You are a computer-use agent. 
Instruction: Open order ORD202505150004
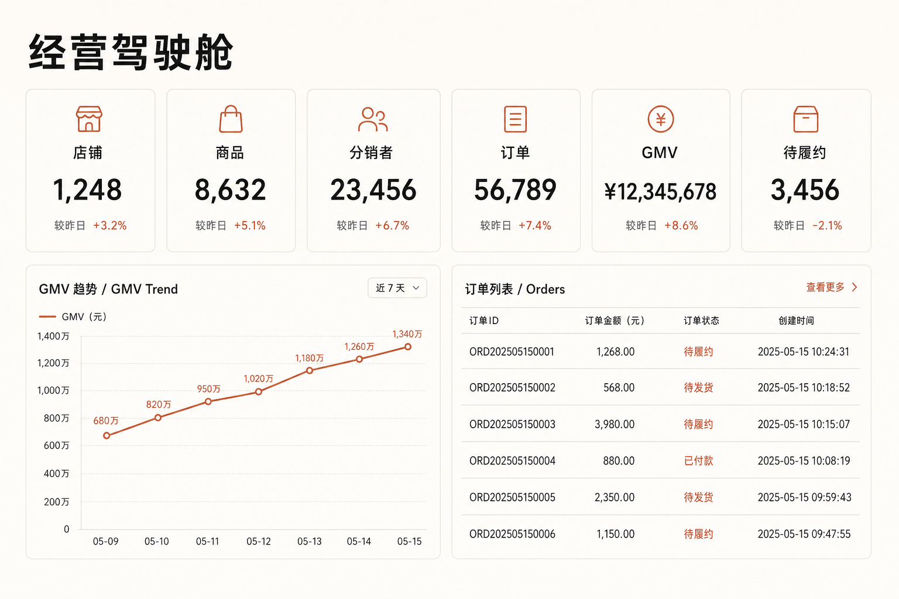512,461
